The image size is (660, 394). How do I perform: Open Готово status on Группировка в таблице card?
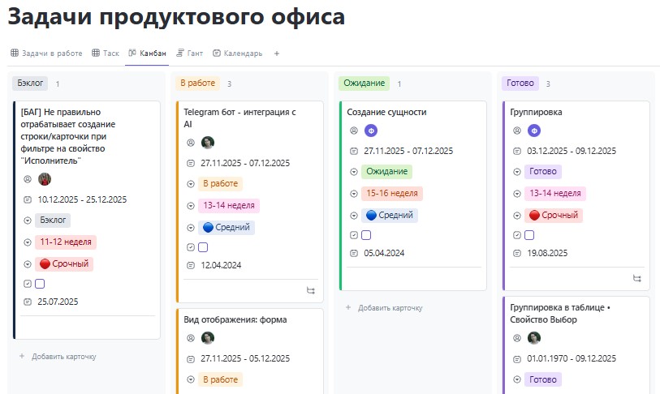point(543,379)
